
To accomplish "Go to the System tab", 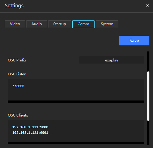I will tap(107, 24).
